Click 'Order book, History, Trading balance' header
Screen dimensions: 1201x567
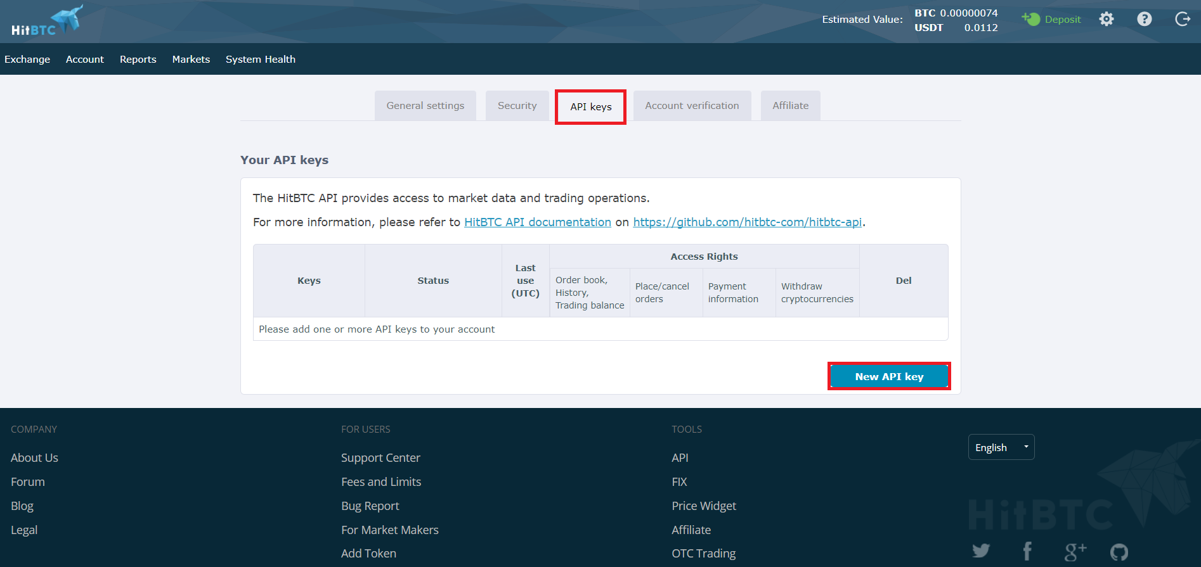pos(590,293)
